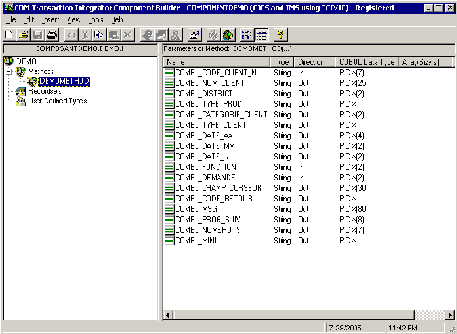Viewport: 457px width, 334px height.
Task: Click the Open folder toolbar icon
Action: click(x=24, y=35)
